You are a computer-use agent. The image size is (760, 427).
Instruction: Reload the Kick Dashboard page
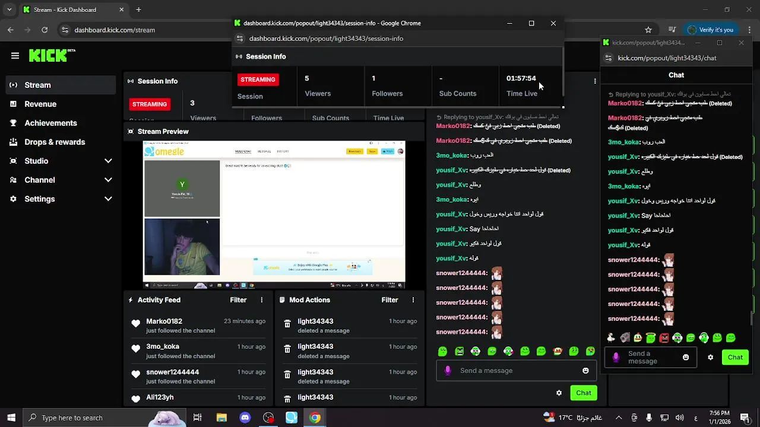pyautogui.click(x=45, y=30)
